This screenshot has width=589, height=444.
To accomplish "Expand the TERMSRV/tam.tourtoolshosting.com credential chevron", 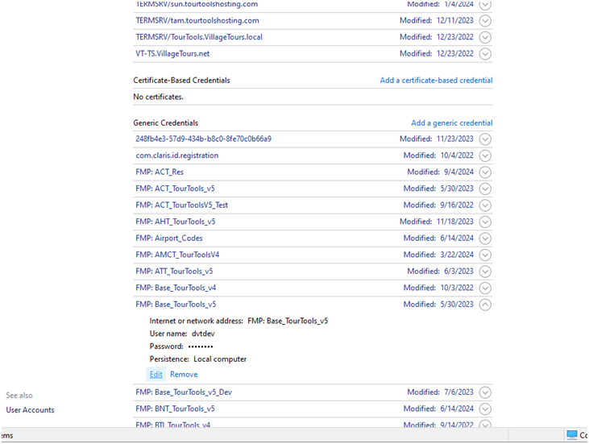I will click(x=485, y=21).
